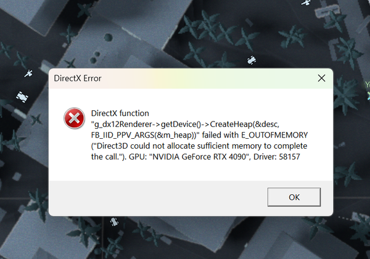
Task: Click the green text at the right edge
Action: pyautogui.click(x=368, y=84)
